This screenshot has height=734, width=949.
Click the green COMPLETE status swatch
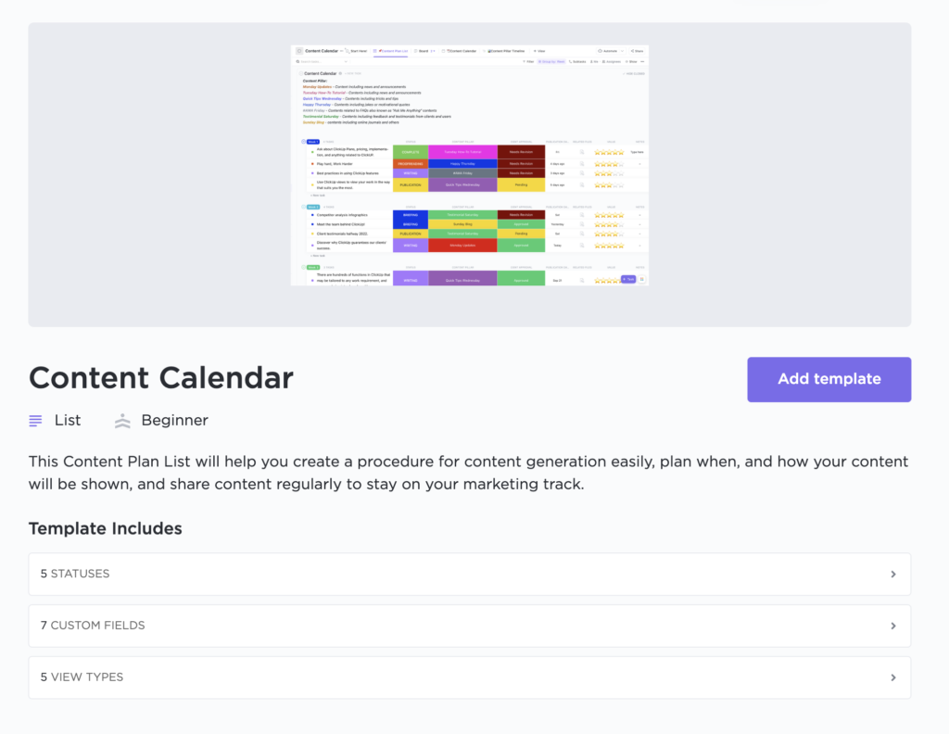[411, 152]
